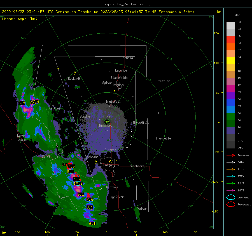Click the Innisfail city label
This screenshot has height=236, width=252.
(x=113, y=102)
